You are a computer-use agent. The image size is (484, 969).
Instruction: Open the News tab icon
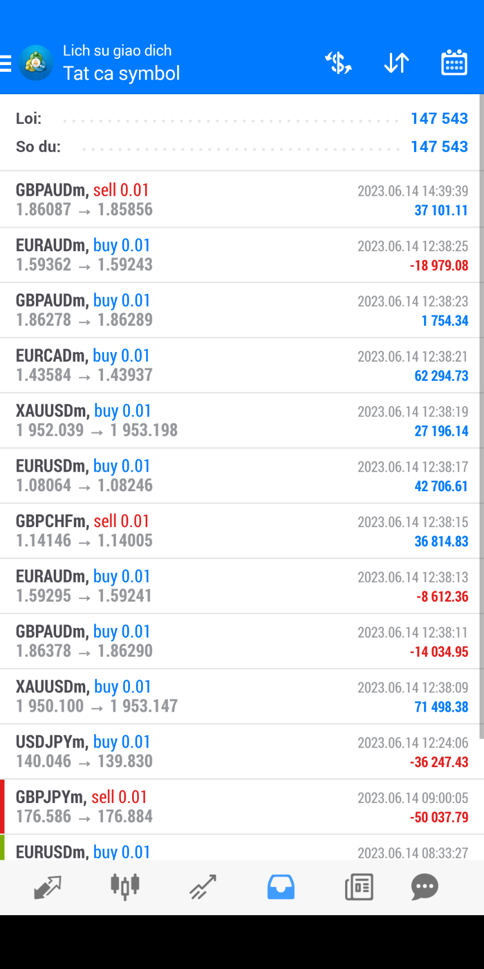(x=359, y=887)
